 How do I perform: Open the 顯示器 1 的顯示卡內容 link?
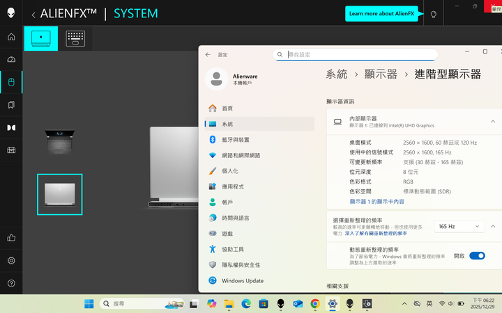[x=376, y=202]
